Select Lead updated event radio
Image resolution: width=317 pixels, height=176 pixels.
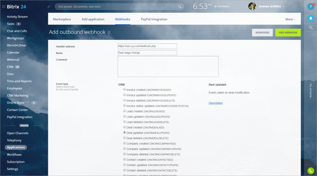124,116
